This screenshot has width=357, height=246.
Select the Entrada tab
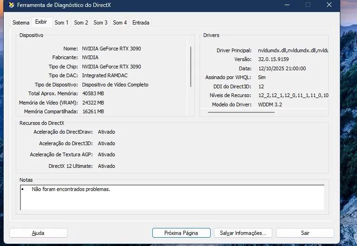[141, 23]
